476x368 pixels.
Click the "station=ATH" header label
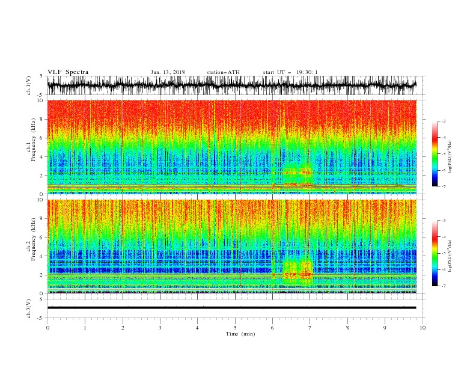point(223,72)
